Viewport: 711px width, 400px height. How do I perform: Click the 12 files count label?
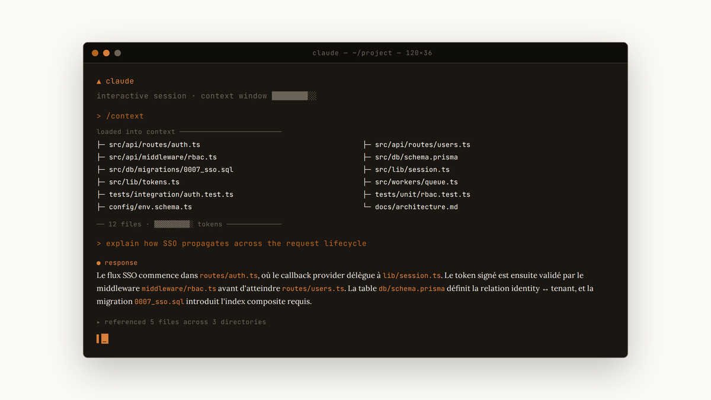tap(125, 224)
